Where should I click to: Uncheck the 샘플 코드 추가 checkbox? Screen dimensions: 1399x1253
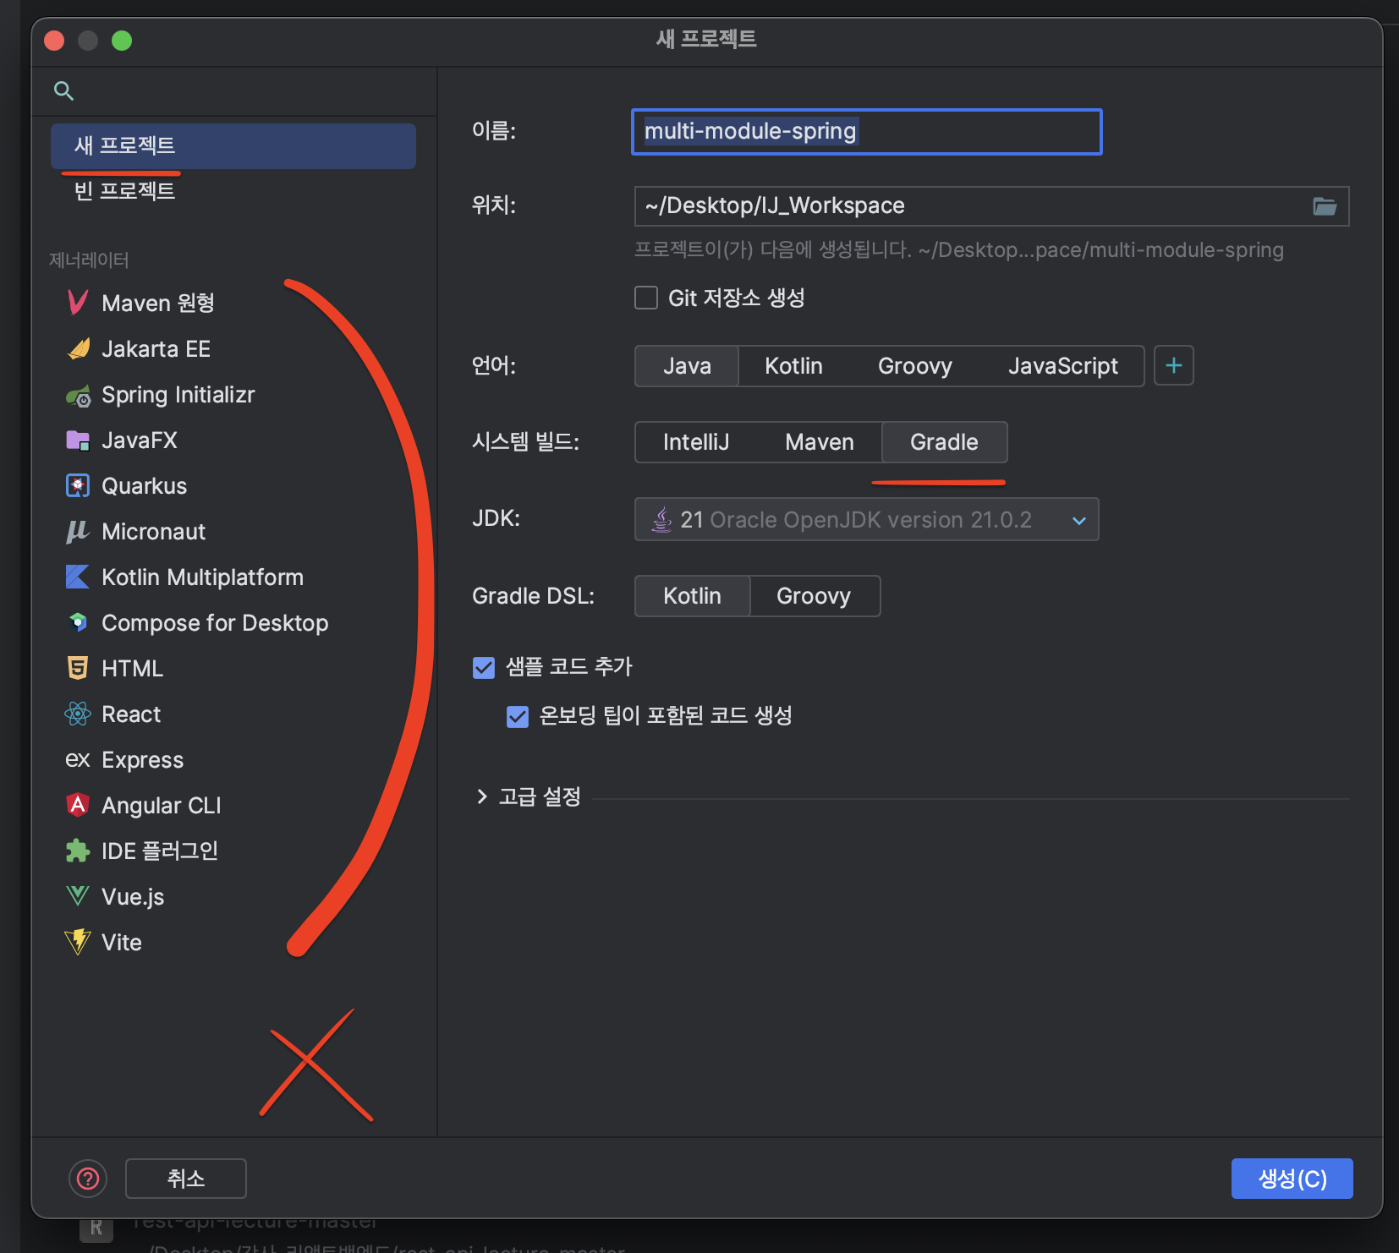pos(484,667)
